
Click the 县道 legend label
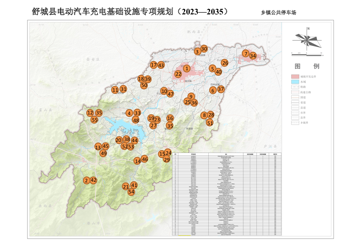point(303,108)
